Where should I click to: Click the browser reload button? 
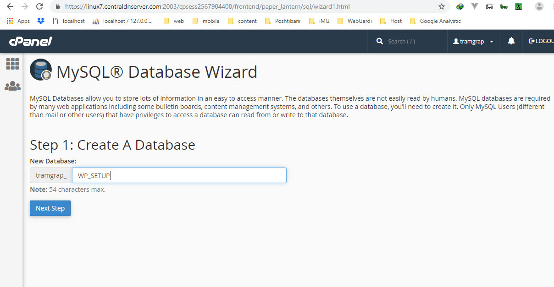[x=39, y=7]
